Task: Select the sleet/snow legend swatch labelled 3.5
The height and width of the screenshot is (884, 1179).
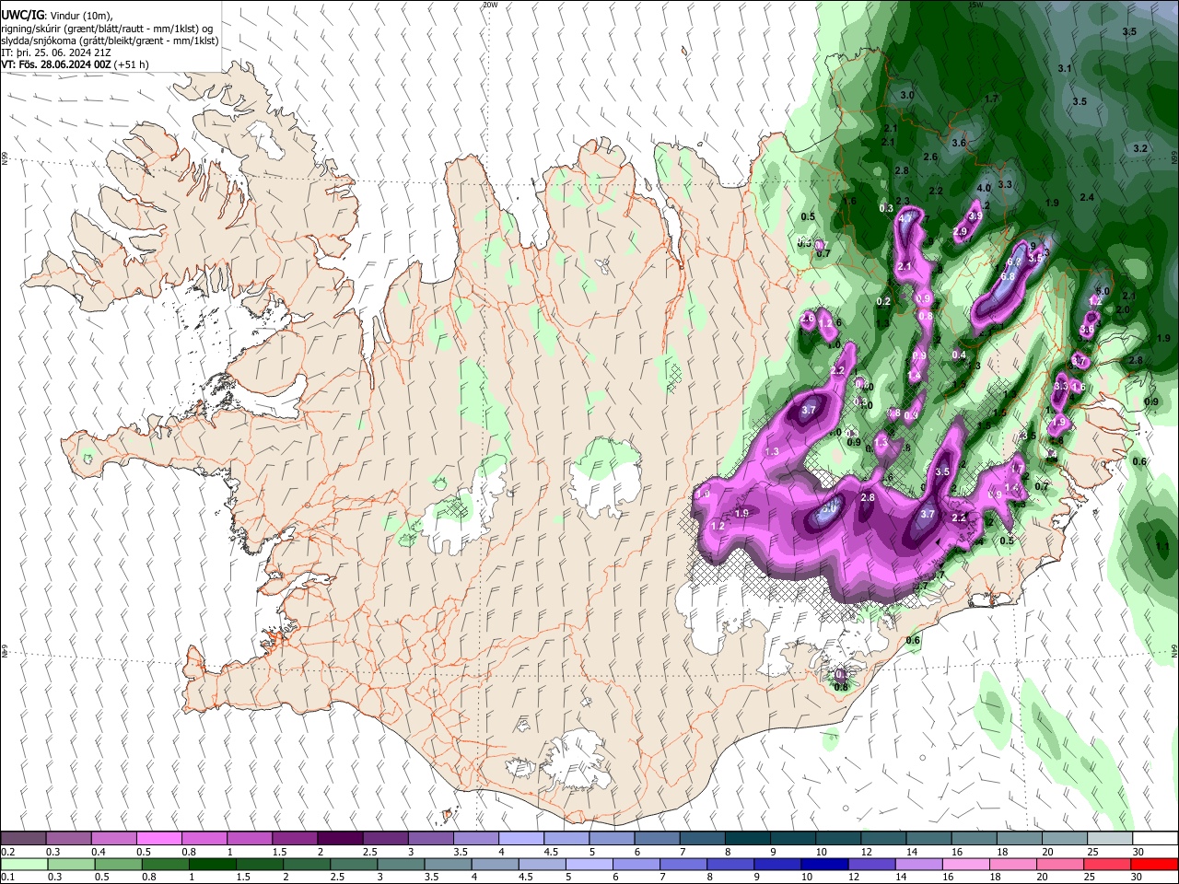Action: tap(476, 839)
